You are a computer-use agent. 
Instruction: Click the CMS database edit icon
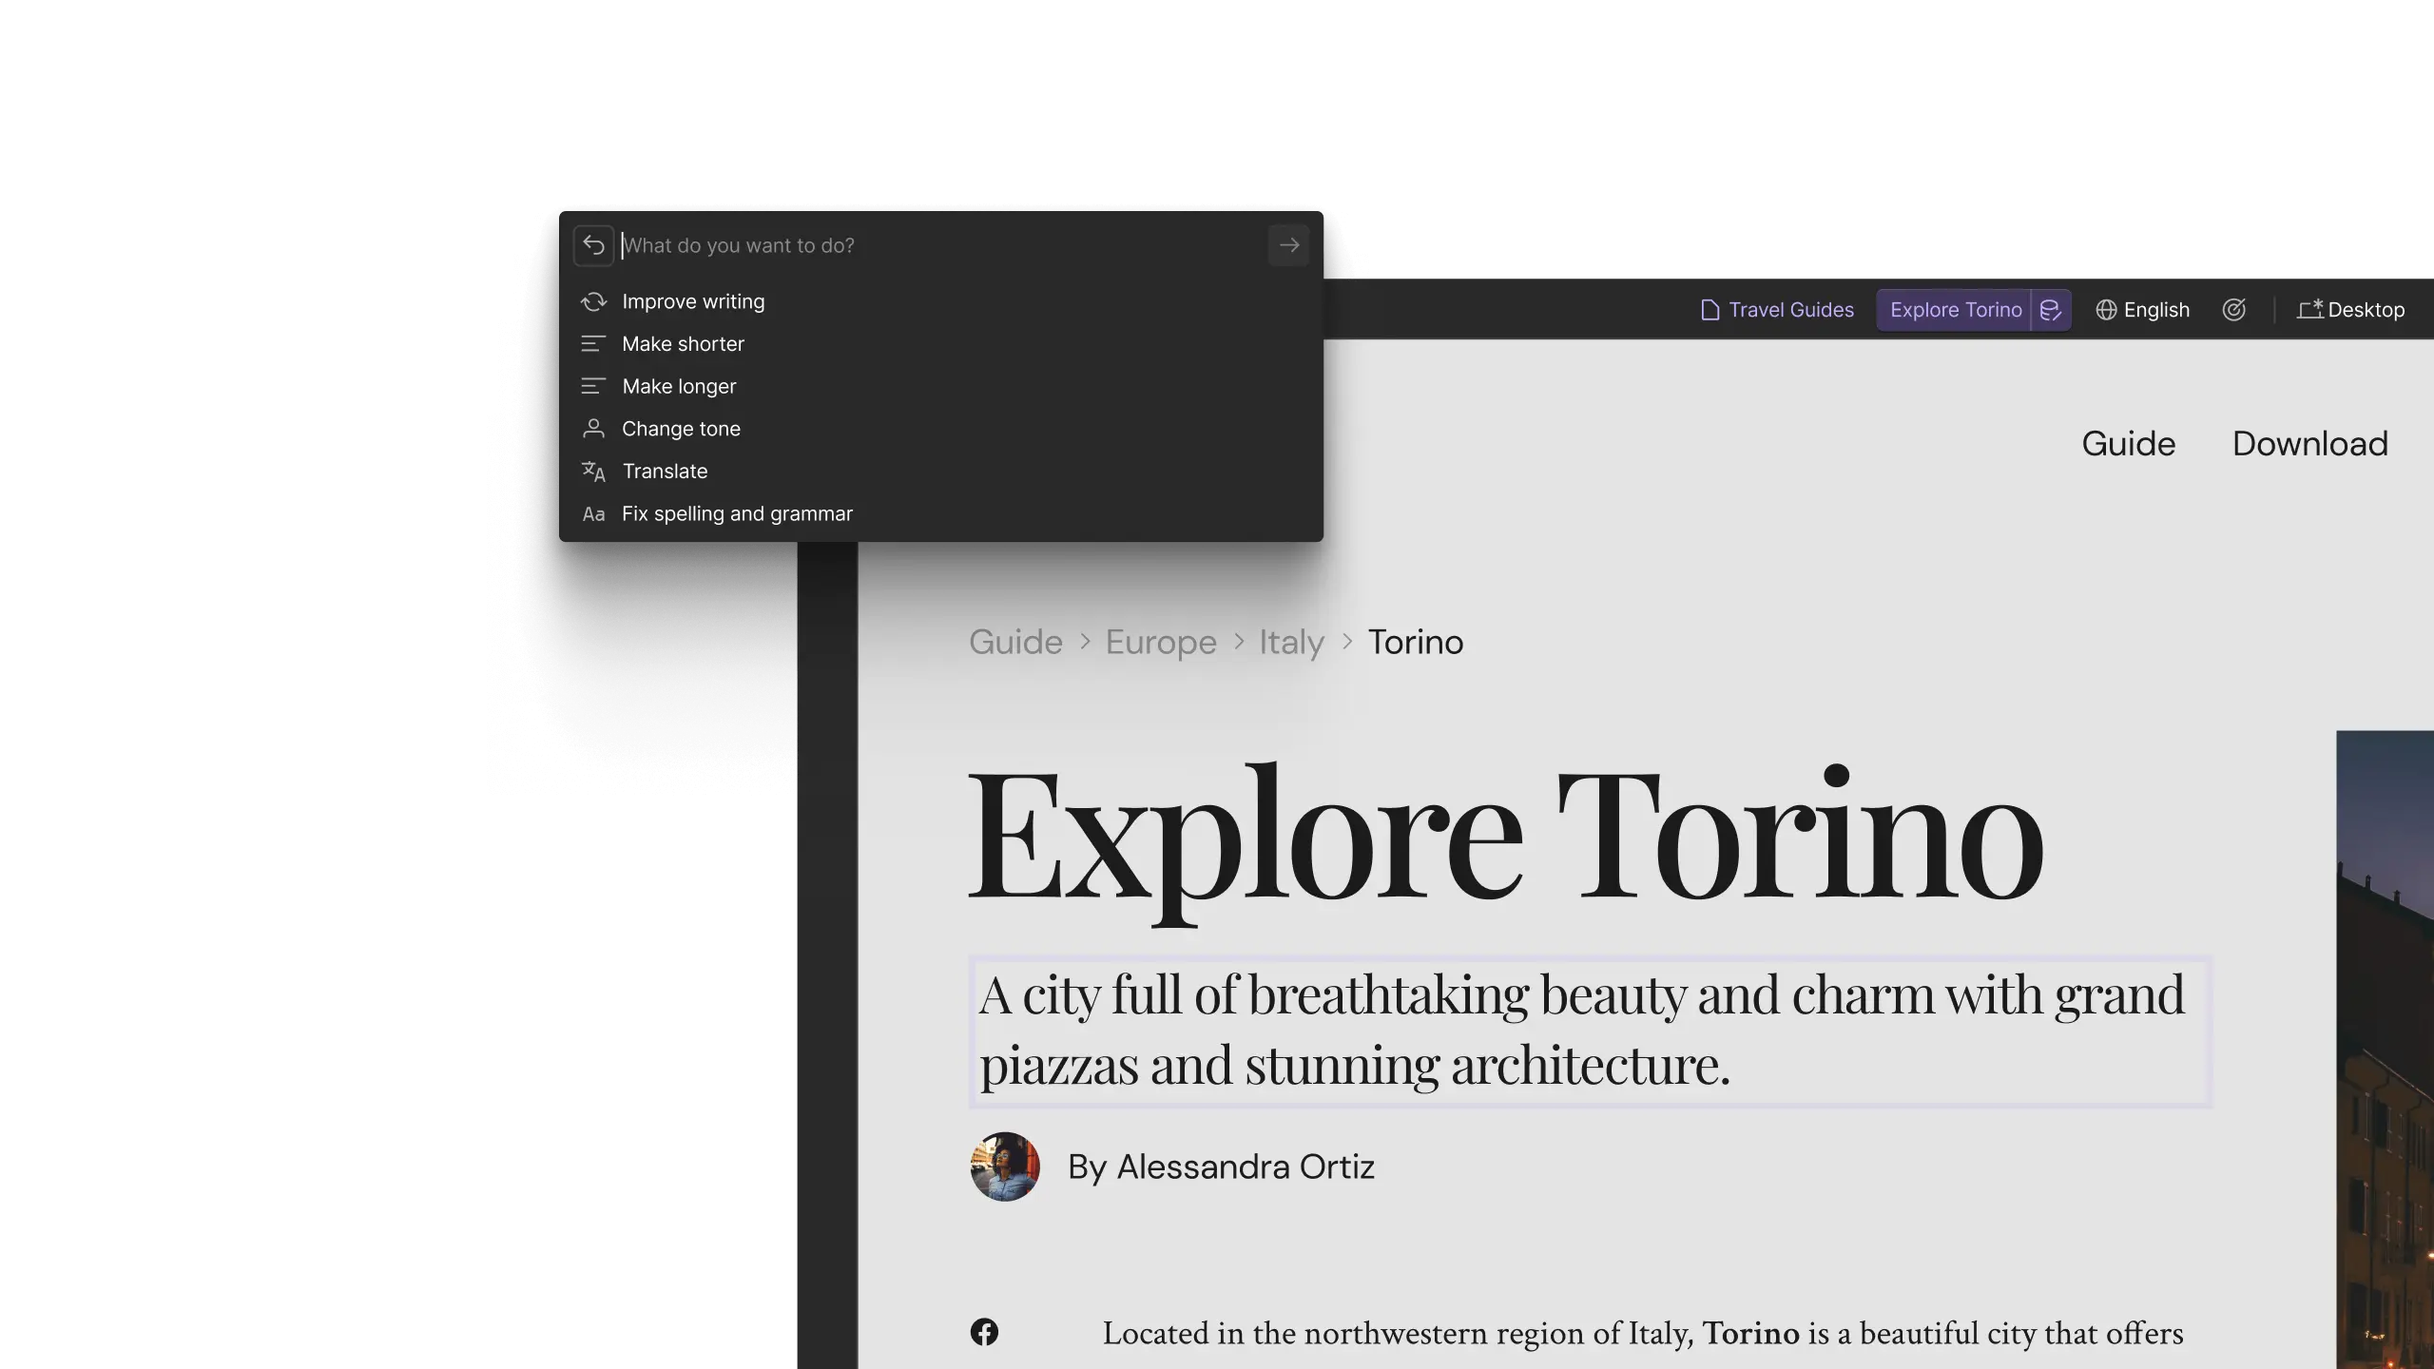(2051, 310)
